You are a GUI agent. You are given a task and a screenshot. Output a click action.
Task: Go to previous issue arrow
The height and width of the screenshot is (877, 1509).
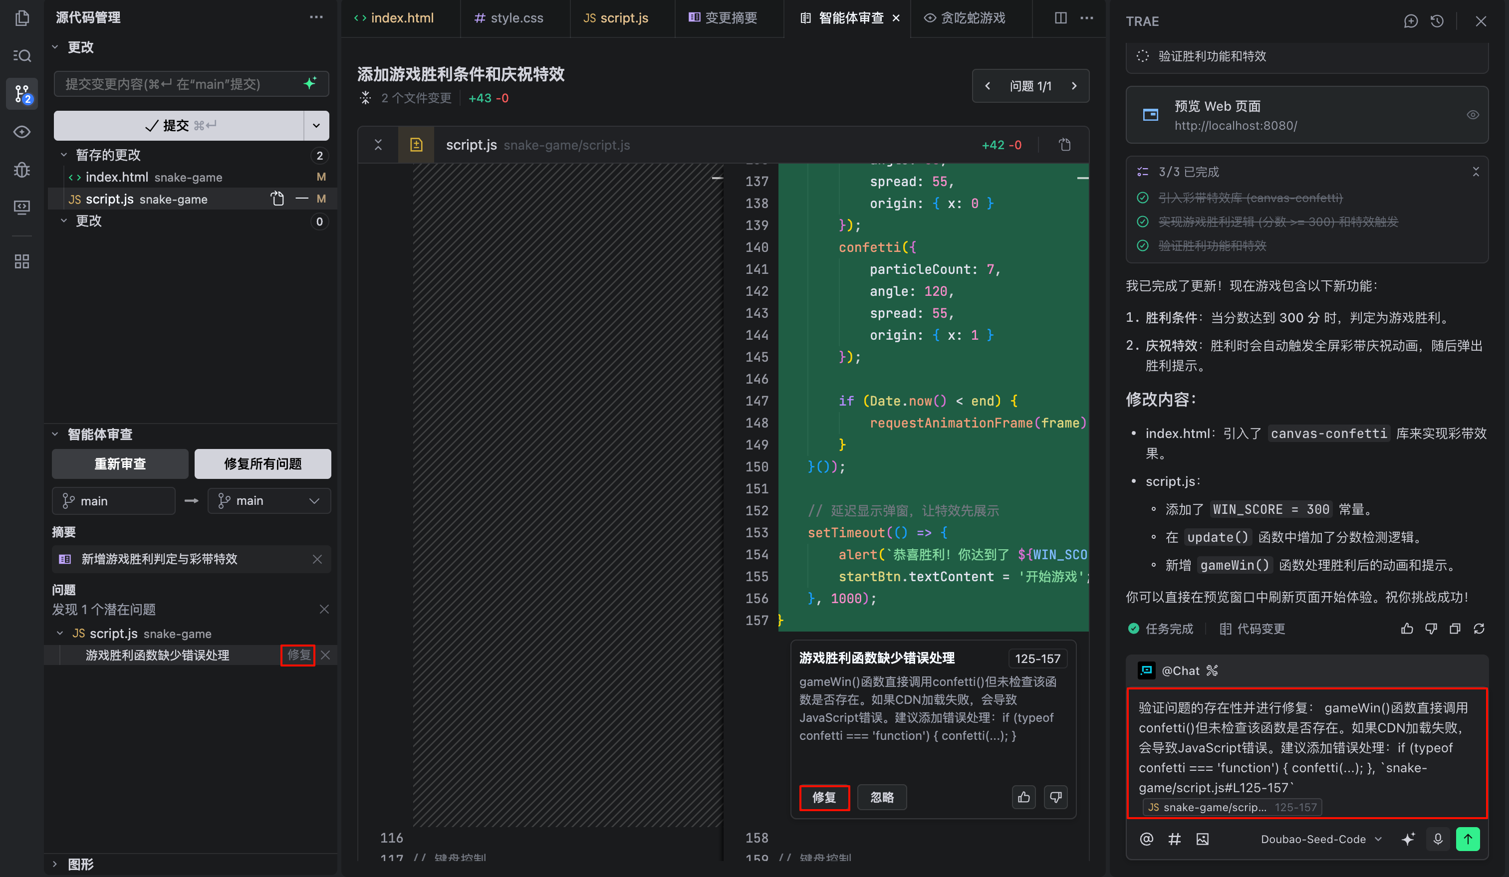(988, 86)
